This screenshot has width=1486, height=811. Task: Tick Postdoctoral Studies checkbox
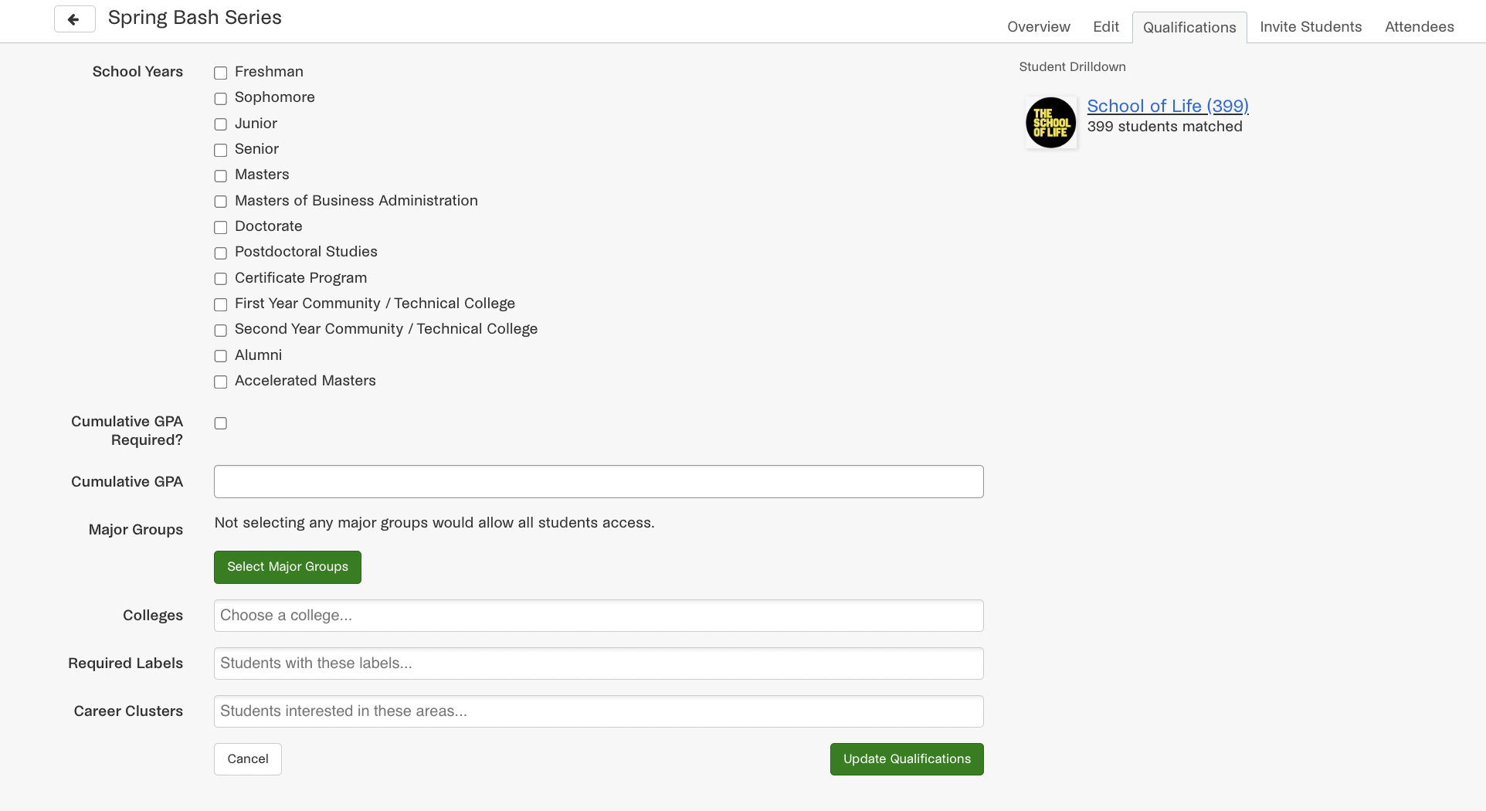pyautogui.click(x=221, y=253)
